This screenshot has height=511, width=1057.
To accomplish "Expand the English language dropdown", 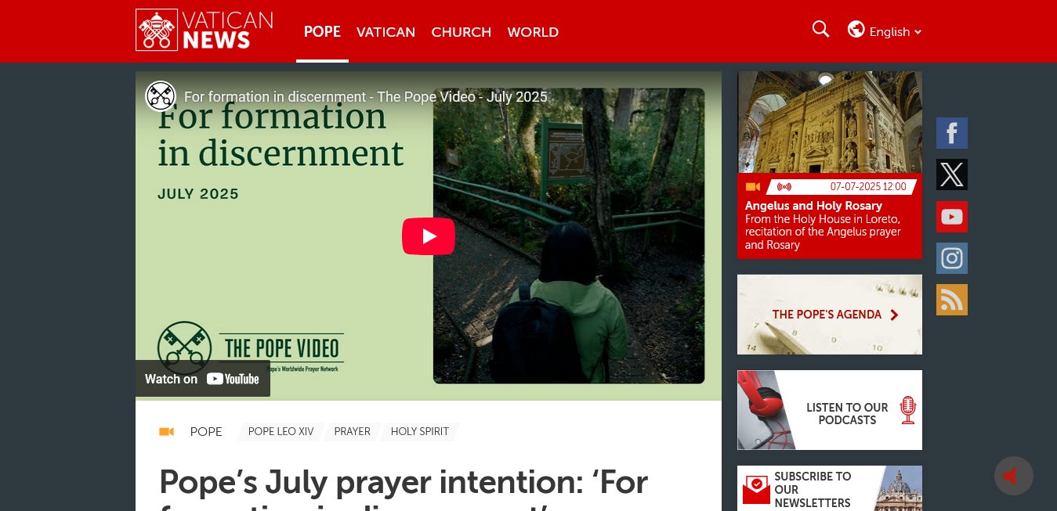I will tap(885, 31).
